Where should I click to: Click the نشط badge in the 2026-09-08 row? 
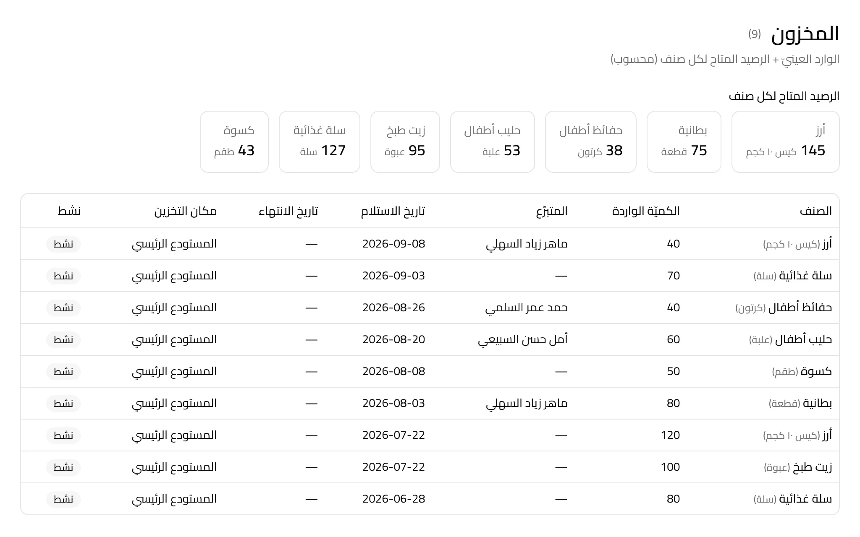click(63, 244)
